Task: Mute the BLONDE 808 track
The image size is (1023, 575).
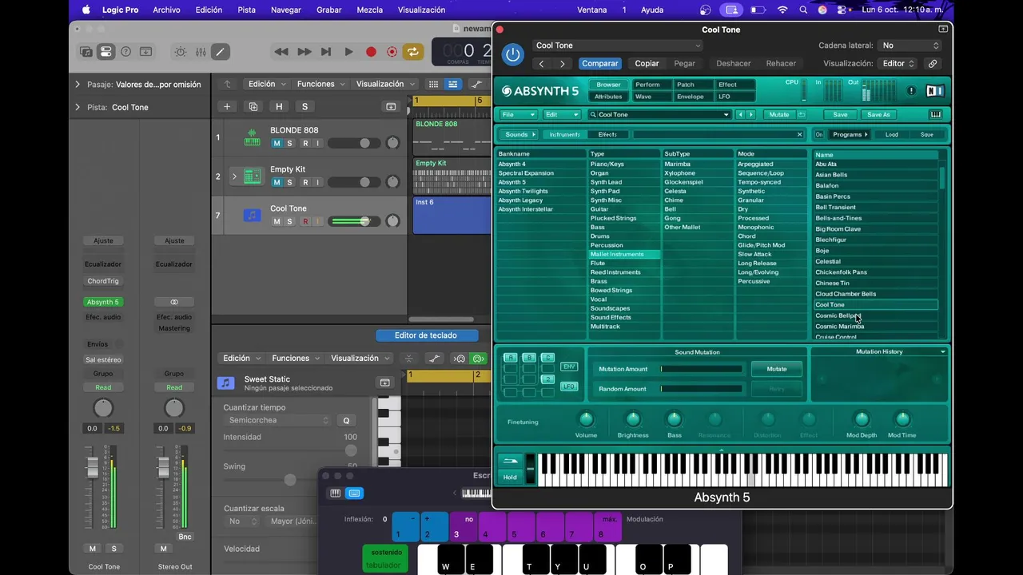Action: [x=277, y=143]
